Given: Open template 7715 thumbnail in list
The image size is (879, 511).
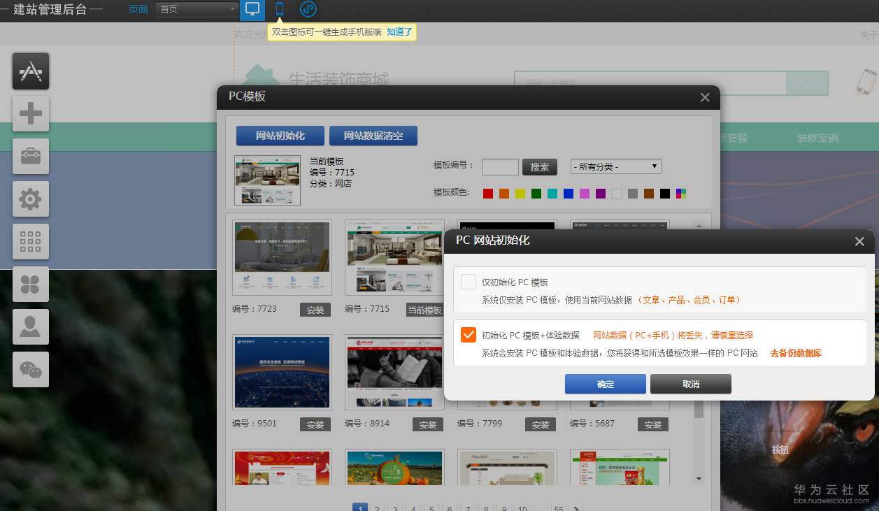Looking at the screenshot, I should coord(394,257).
